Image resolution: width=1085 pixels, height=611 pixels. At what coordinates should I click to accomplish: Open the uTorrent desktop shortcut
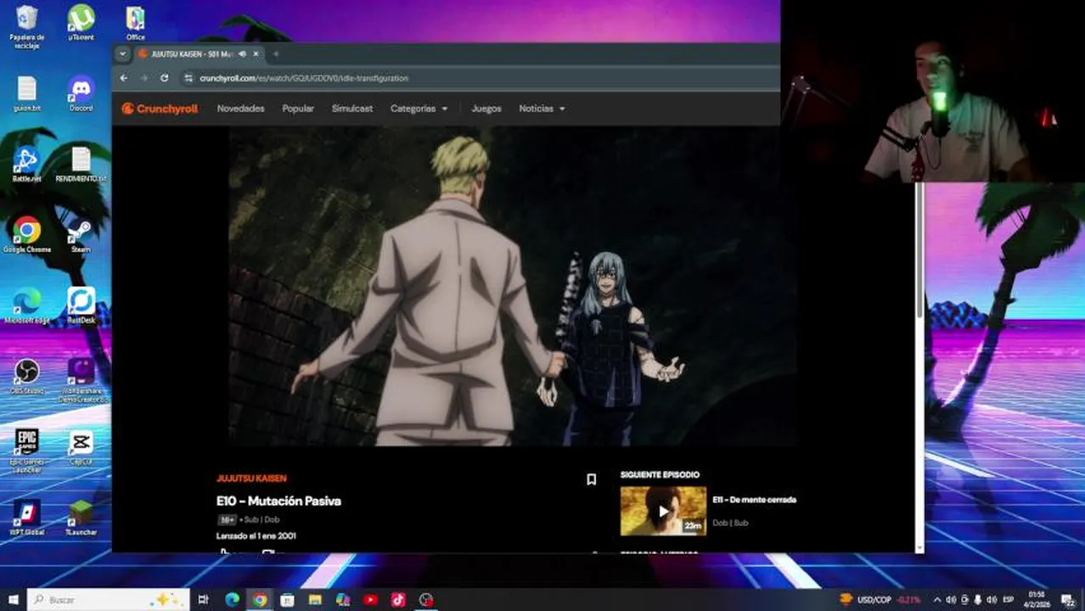pos(82,23)
